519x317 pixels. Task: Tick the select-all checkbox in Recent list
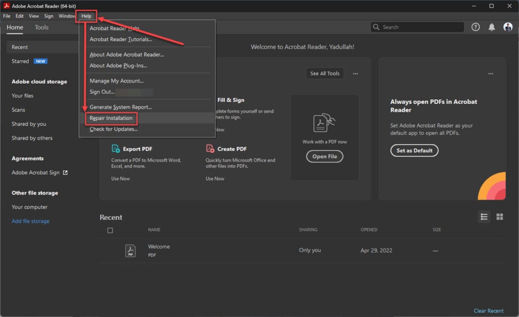point(110,230)
